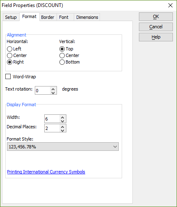177x207 pixels.
Task: Open the Dimensions tab
Action: pos(87,17)
